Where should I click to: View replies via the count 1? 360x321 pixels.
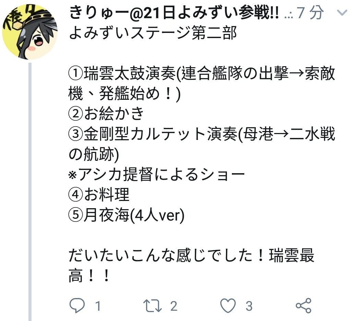pos(98,306)
